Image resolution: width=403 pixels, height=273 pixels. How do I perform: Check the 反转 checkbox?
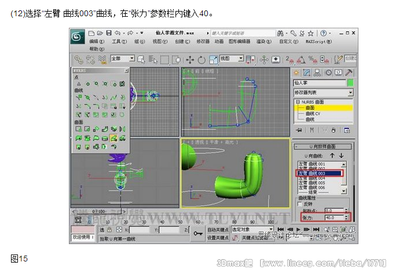pos(300,204)
